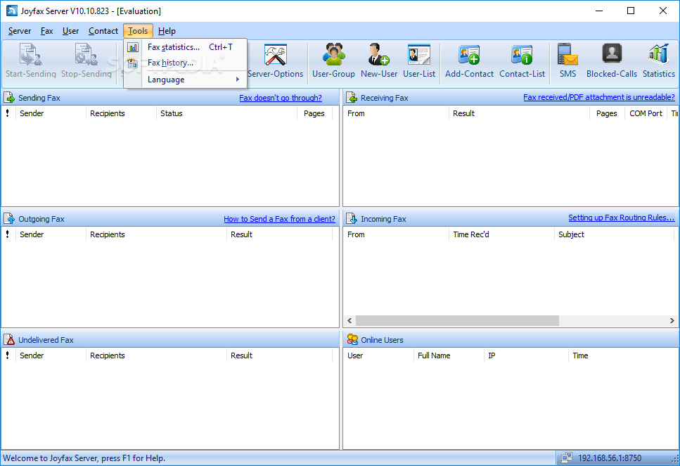Sort Receiving Fax by From column
The image size is (680, 466).
coord(396,113)
